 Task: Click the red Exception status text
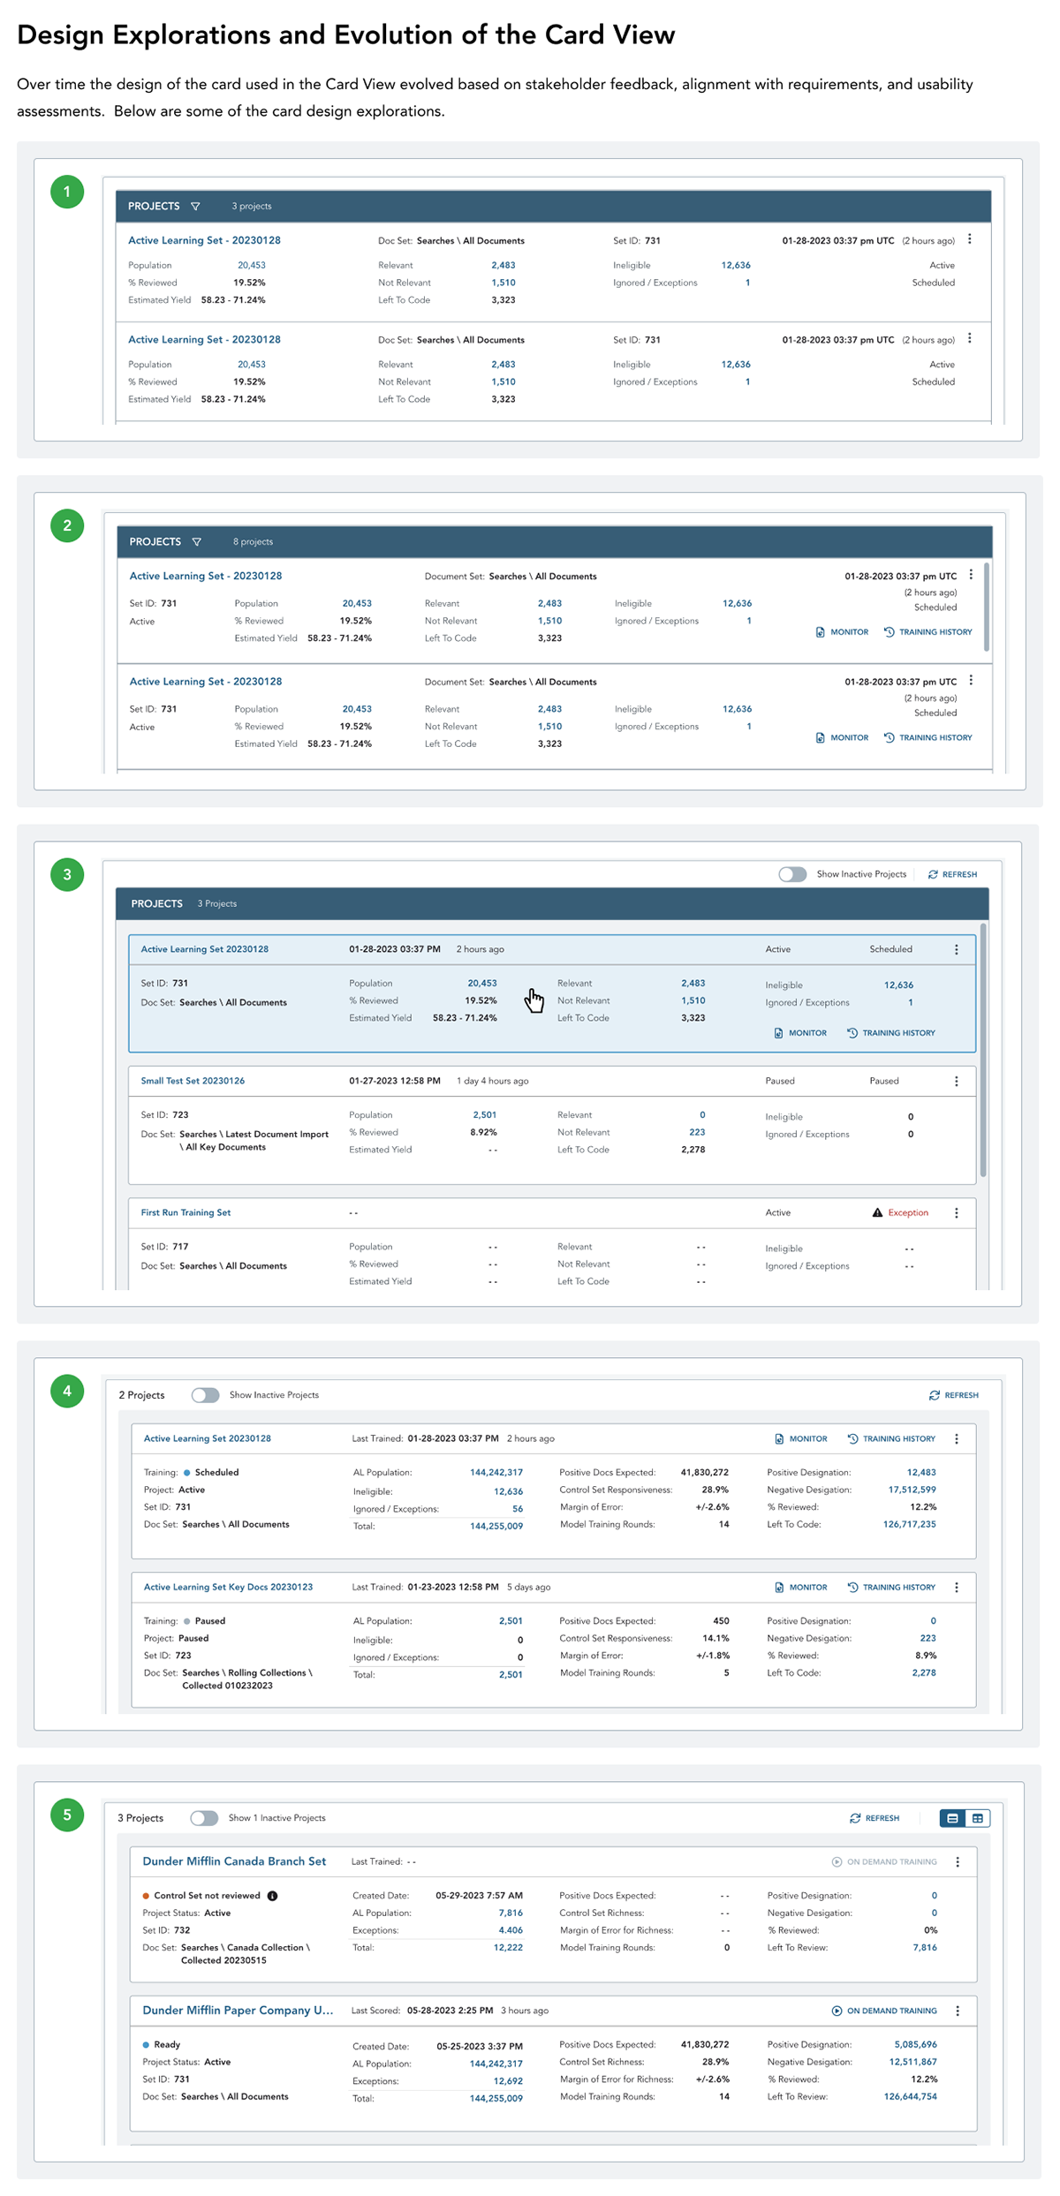tap(908, 1212)
